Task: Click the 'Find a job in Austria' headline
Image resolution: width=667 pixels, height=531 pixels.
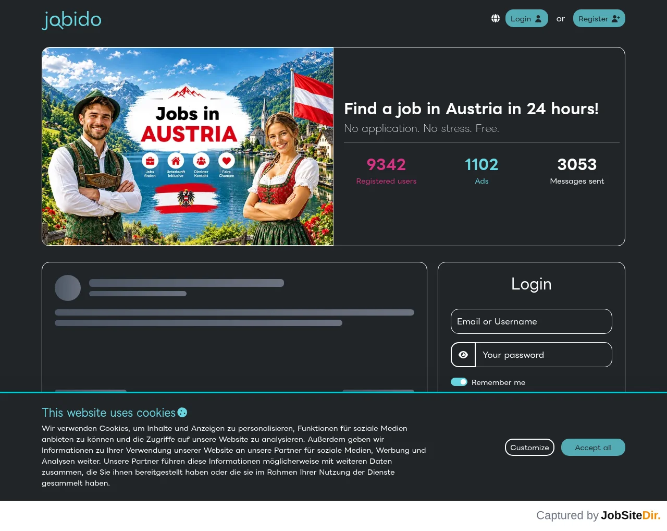Action: (x=471, y=108)
